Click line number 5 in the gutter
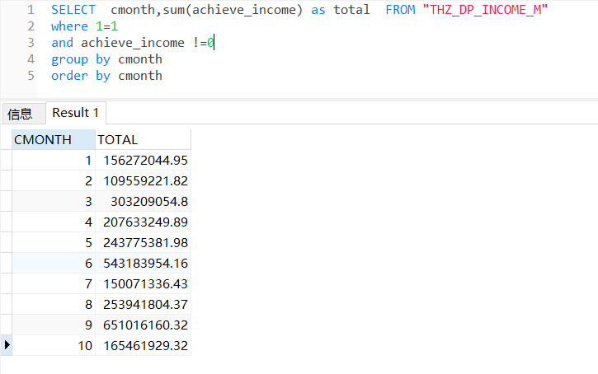 click(x=31, y=76)
